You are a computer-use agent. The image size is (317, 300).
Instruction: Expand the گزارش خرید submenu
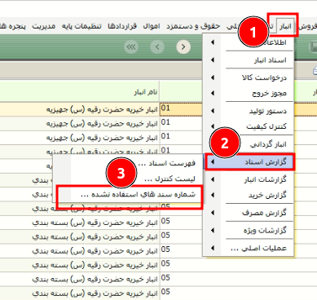(x=249, y=195)
